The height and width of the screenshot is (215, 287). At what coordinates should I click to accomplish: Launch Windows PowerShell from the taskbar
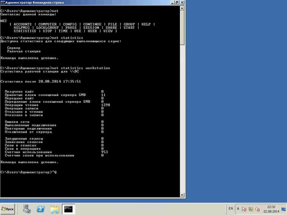point(41,209)
